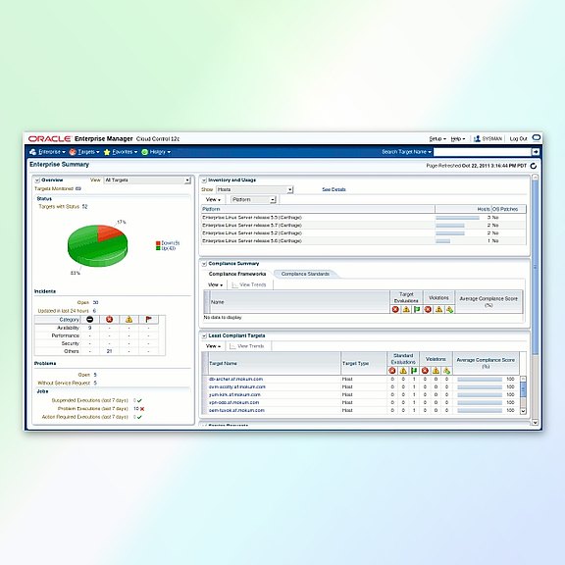
Task: Open the Setup menu
Action: click(x=437, y=138)
